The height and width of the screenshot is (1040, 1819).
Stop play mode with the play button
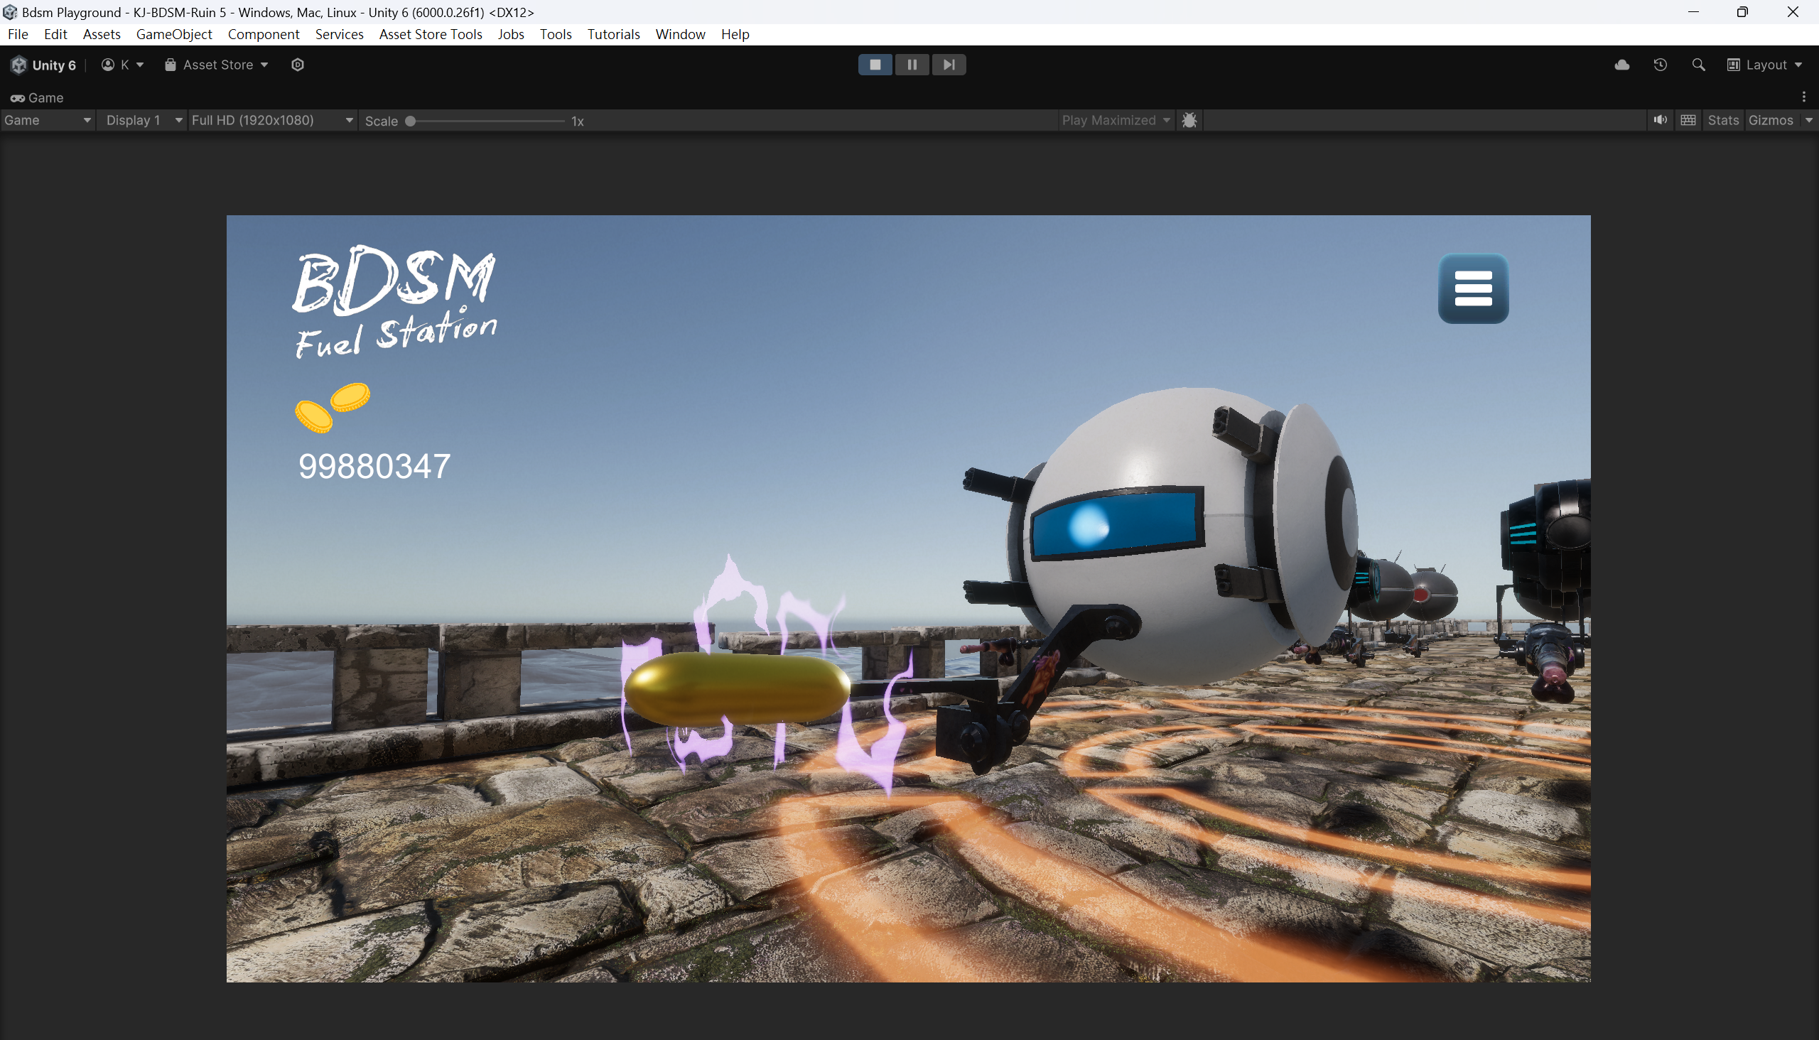875,65
